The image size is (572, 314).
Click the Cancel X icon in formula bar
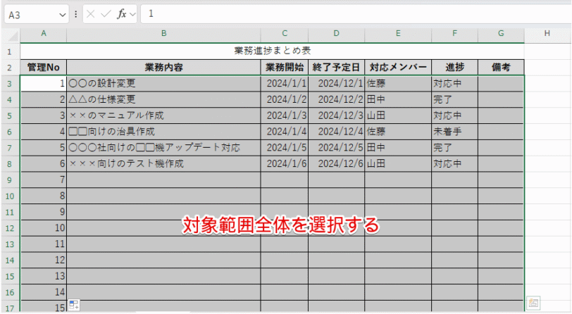91,14
